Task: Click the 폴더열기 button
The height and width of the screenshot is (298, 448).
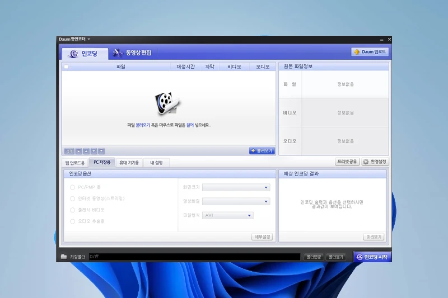Action: [335, 257]
